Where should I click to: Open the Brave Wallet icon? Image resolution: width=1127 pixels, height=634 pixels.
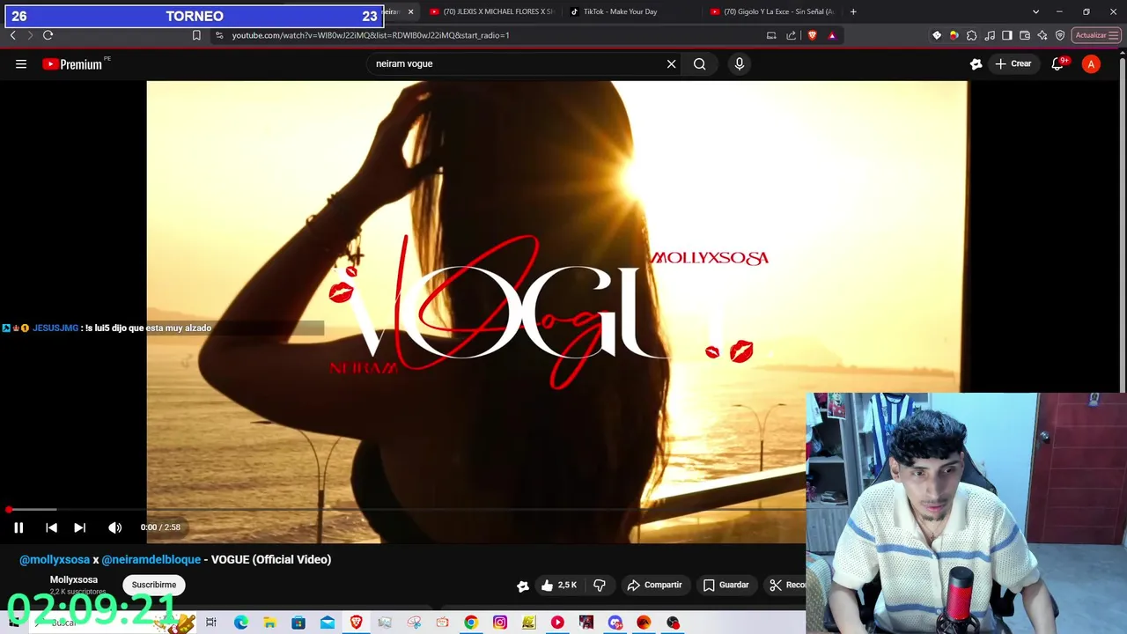[x=1025, y=35]
